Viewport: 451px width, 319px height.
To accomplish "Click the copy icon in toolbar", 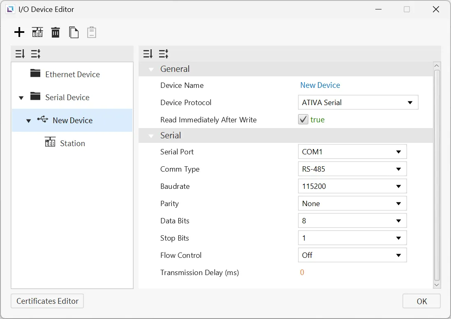I will point(74,32).
